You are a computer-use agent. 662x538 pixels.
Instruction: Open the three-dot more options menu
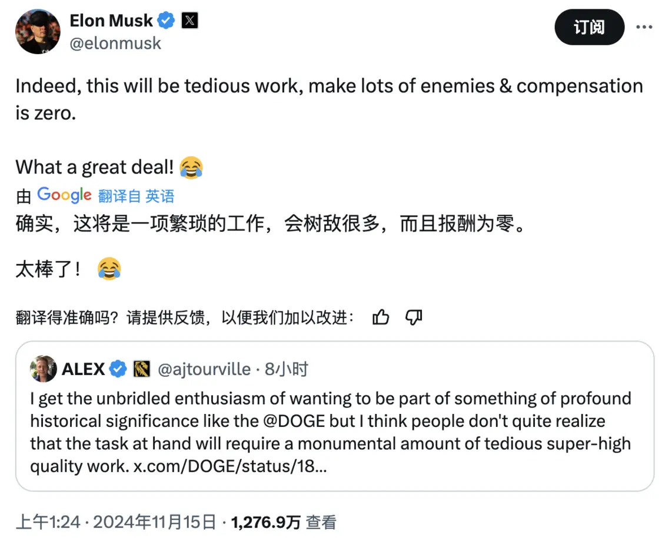click(x=644, y=27)
